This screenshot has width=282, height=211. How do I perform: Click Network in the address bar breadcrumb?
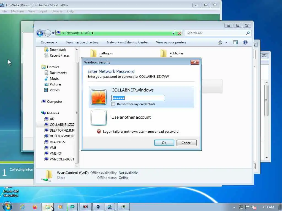pyautogui.click(x=72, y=33)
